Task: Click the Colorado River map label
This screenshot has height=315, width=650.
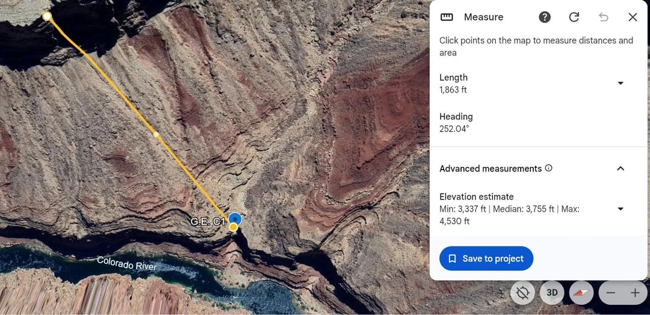Action: [x=127, y=264]
